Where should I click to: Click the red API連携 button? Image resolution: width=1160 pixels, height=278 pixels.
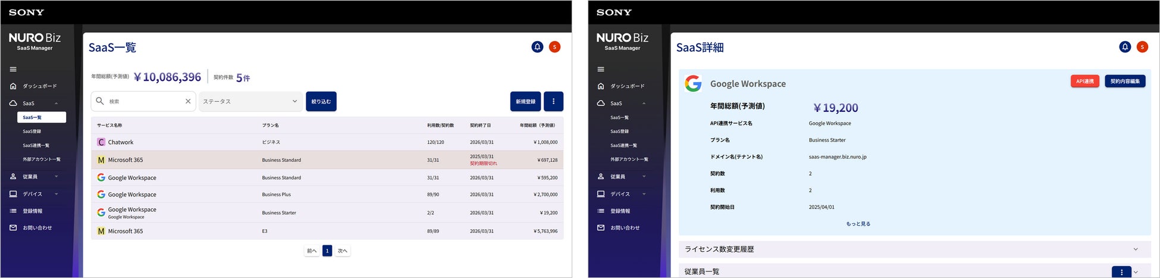1085,81
